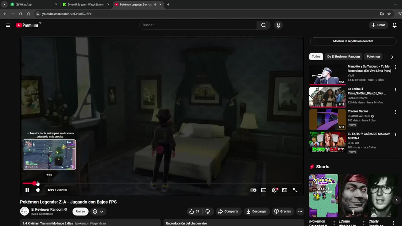Select De El Reviewer Random chip
Viewport: 402px width, 226px height.
click(x=344, y=56)
